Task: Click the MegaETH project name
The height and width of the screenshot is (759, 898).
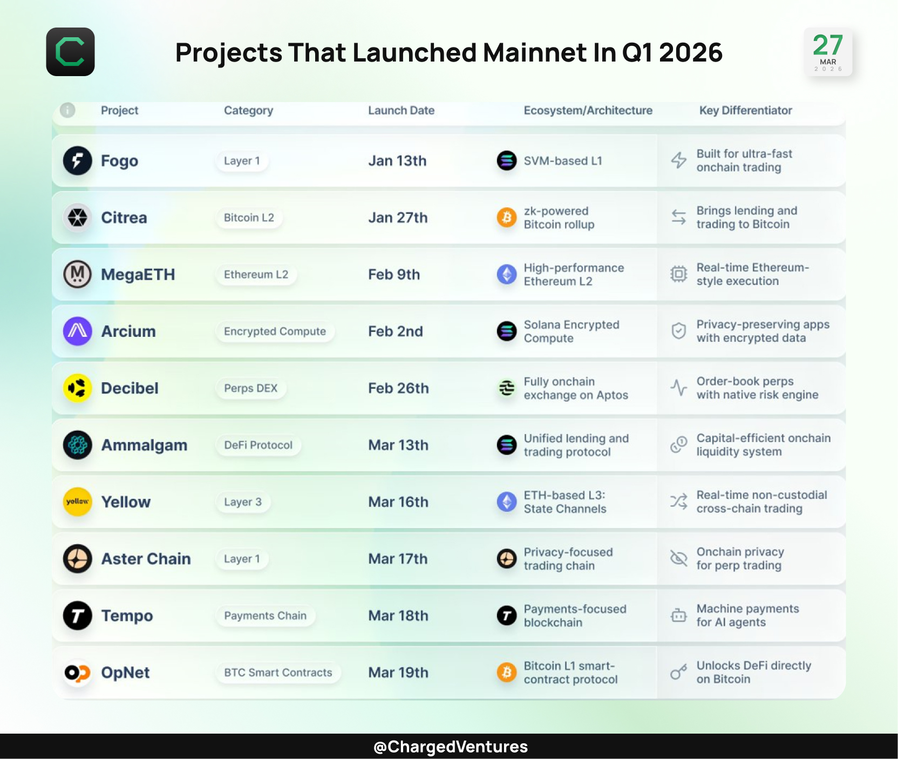Action: [x=138, y=274]
